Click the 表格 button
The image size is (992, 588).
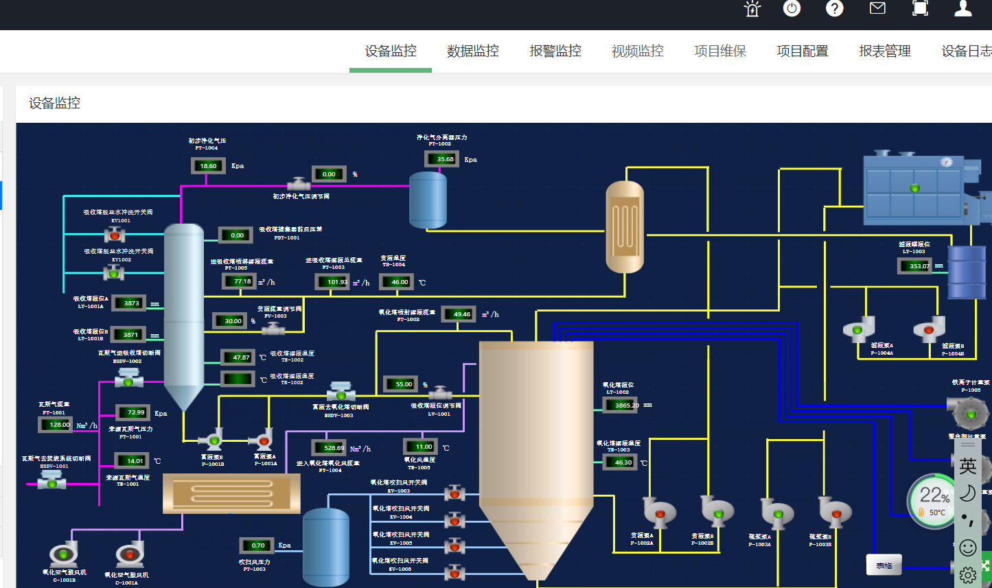pos(884,565)
